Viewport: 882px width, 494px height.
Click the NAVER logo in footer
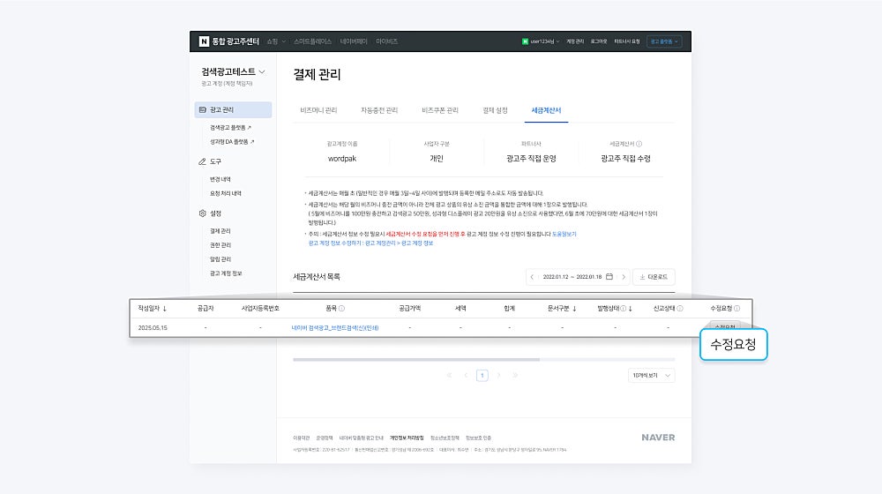pos(658,438)
